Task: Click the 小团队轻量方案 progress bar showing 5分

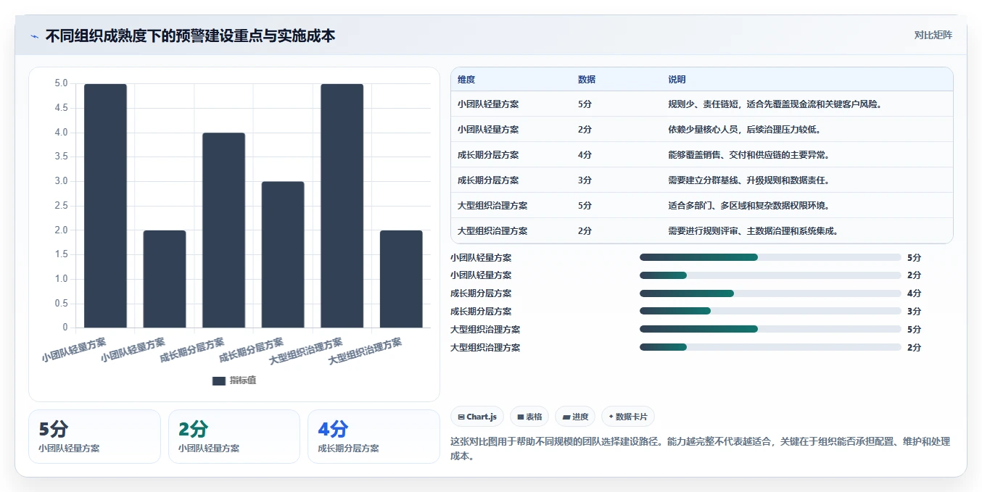Action: pyautogui.click(x=770, y=257)
